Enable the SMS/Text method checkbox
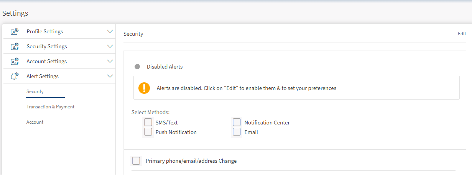The image size is (472, 175). [x=148, y=123]
